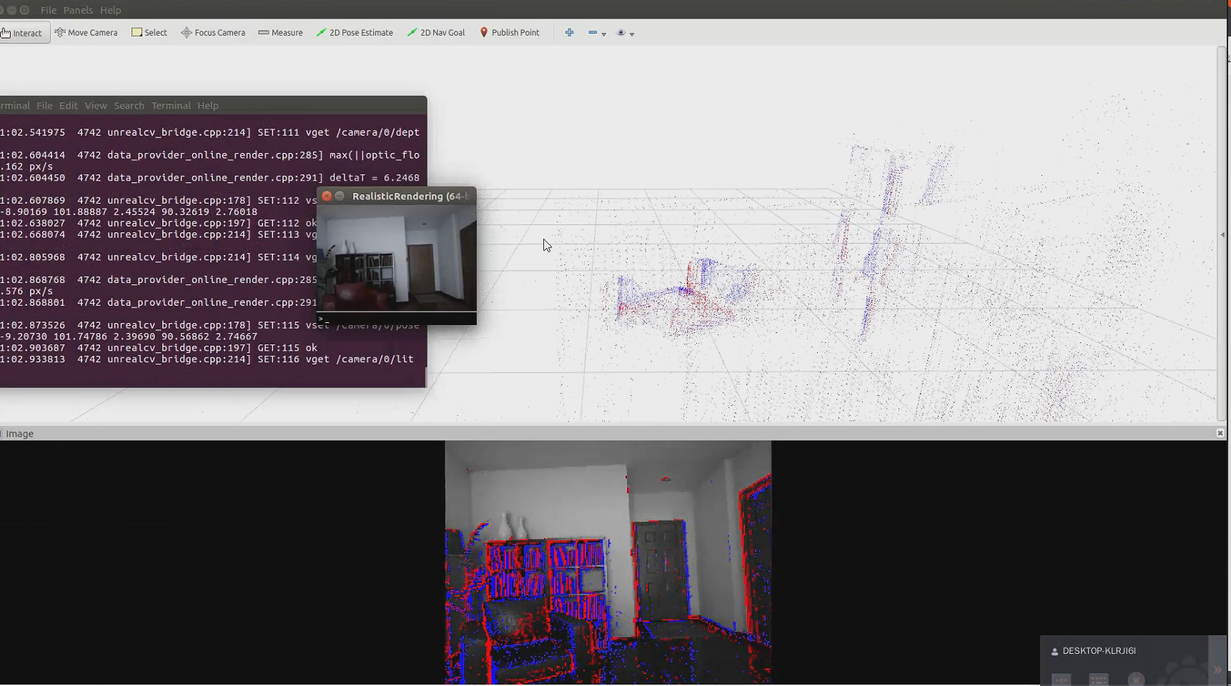Toggle the eye visibility icon on the toolbar

click(x=621, y=32)
